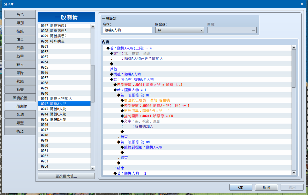Screen dimensions: 308x195
Task: Click the 取消 button
Action: tap(266, 187)
